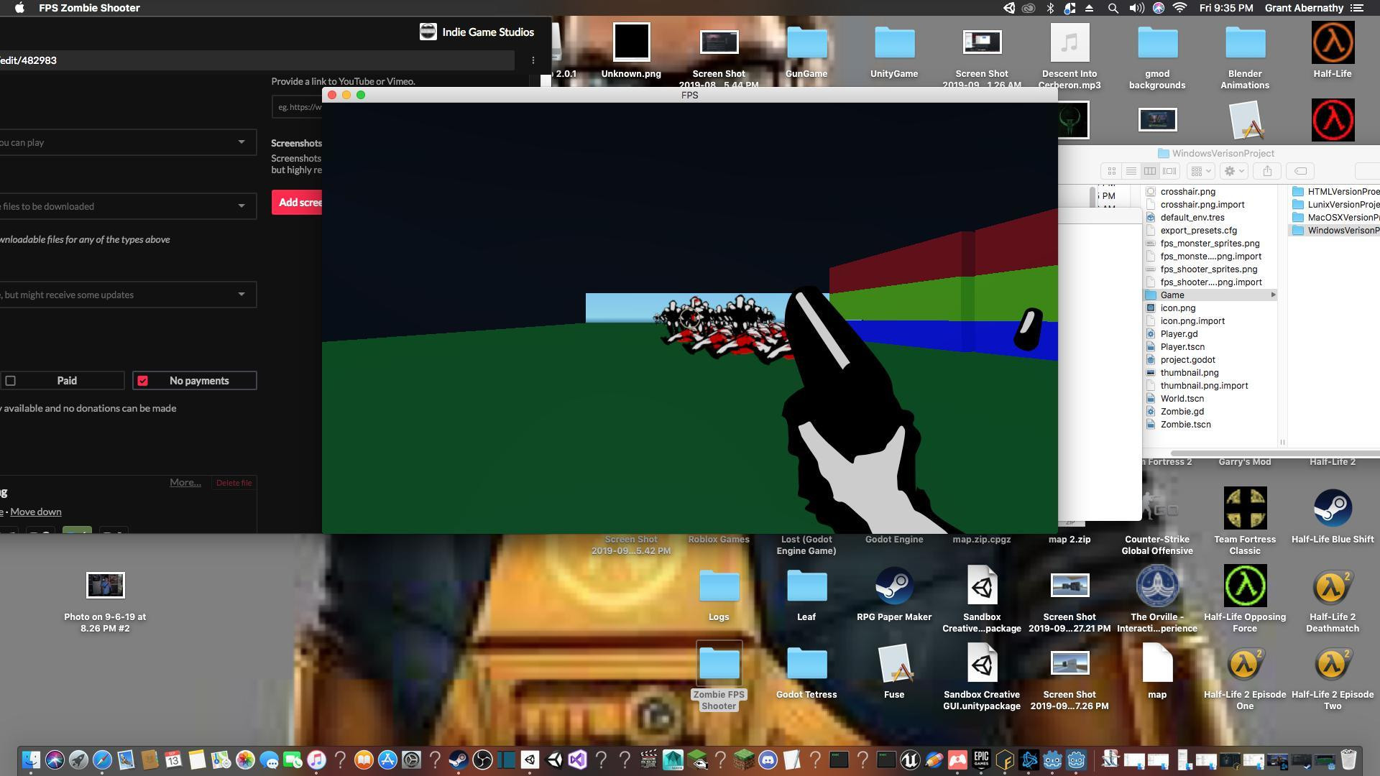Expand the Game folder in Finder
Screen dimensions: 1380x776
[x=1274, y=295]
